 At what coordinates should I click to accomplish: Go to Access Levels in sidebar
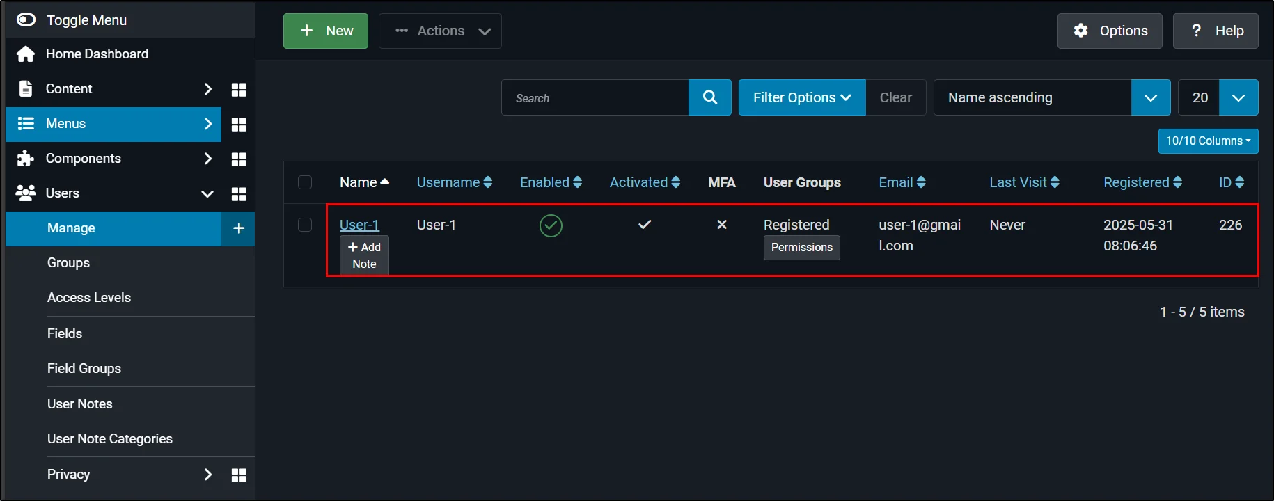coord(89,298)
